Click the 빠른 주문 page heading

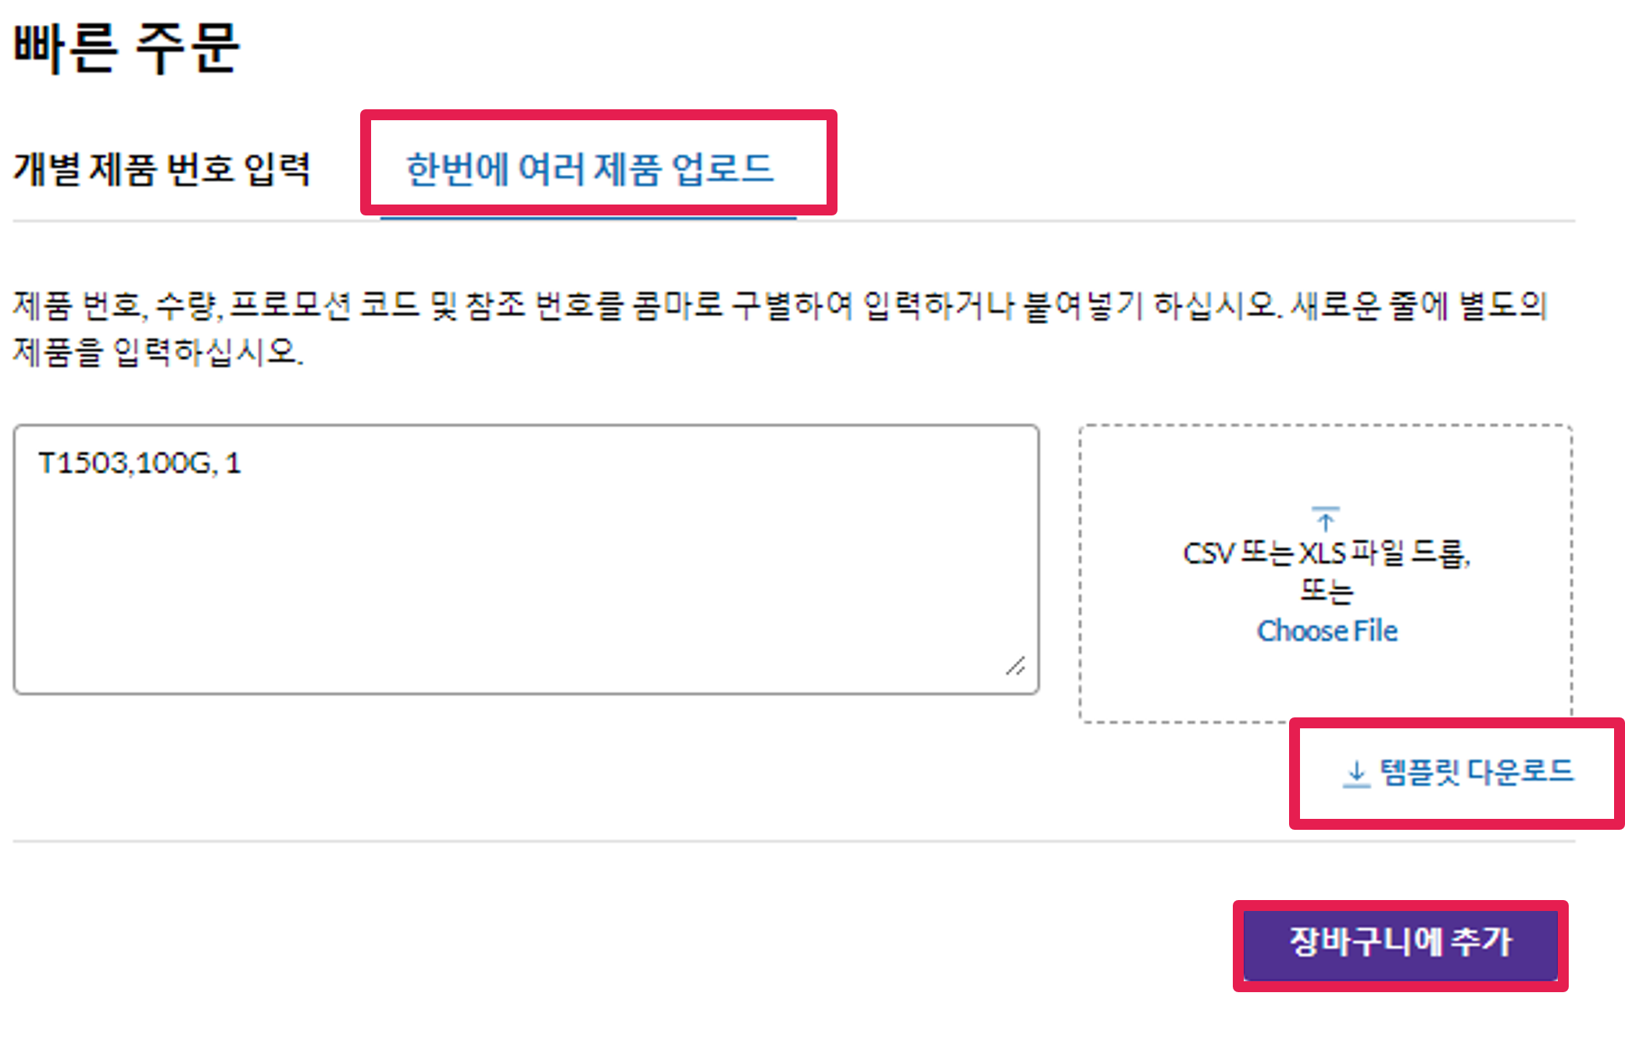point(127,48)
